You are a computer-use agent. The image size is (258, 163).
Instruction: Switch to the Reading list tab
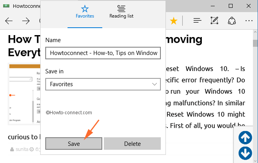pos(121,12)
